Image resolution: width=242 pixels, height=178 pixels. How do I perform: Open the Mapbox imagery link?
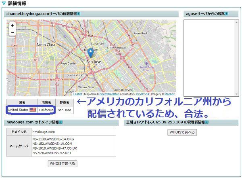[x=169, y=94]
